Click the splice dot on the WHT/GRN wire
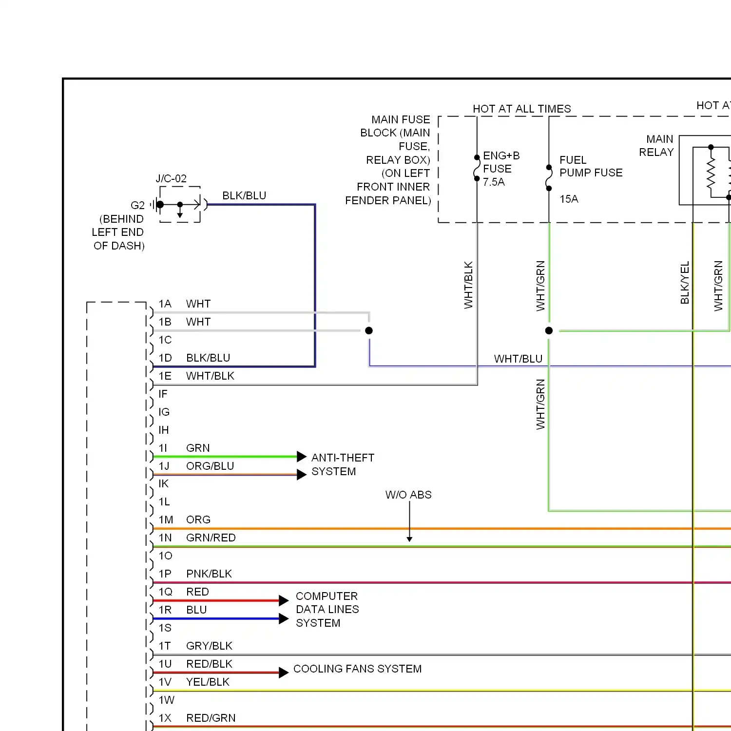 (549, 330)
